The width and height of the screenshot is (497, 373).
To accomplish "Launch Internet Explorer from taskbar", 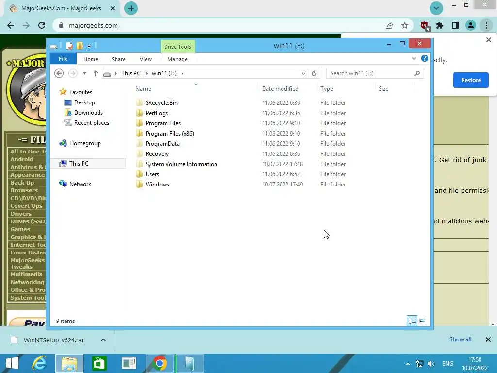I will [39, 363].
